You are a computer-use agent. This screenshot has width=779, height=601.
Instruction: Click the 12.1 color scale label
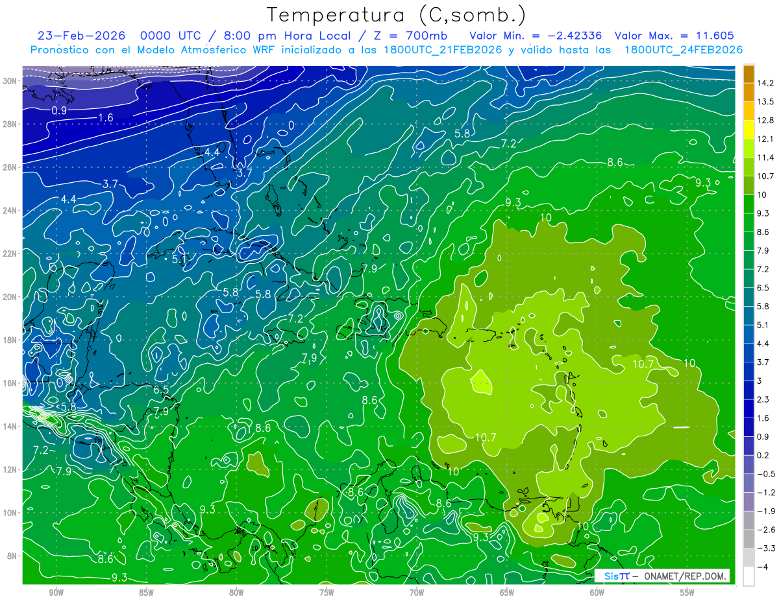click(765, 139)
